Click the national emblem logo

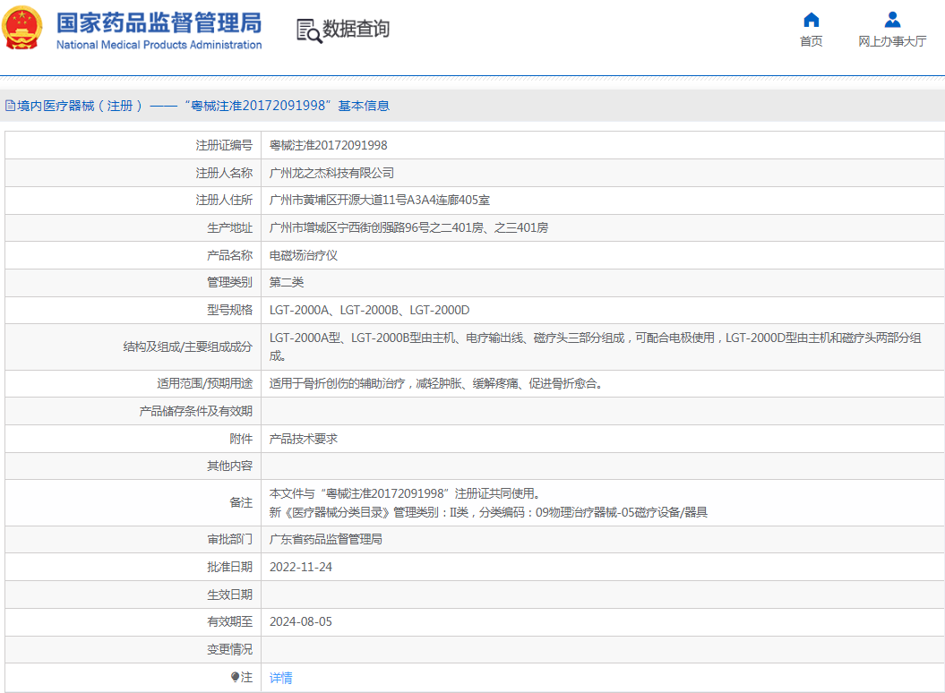click(x=23, y=28)
